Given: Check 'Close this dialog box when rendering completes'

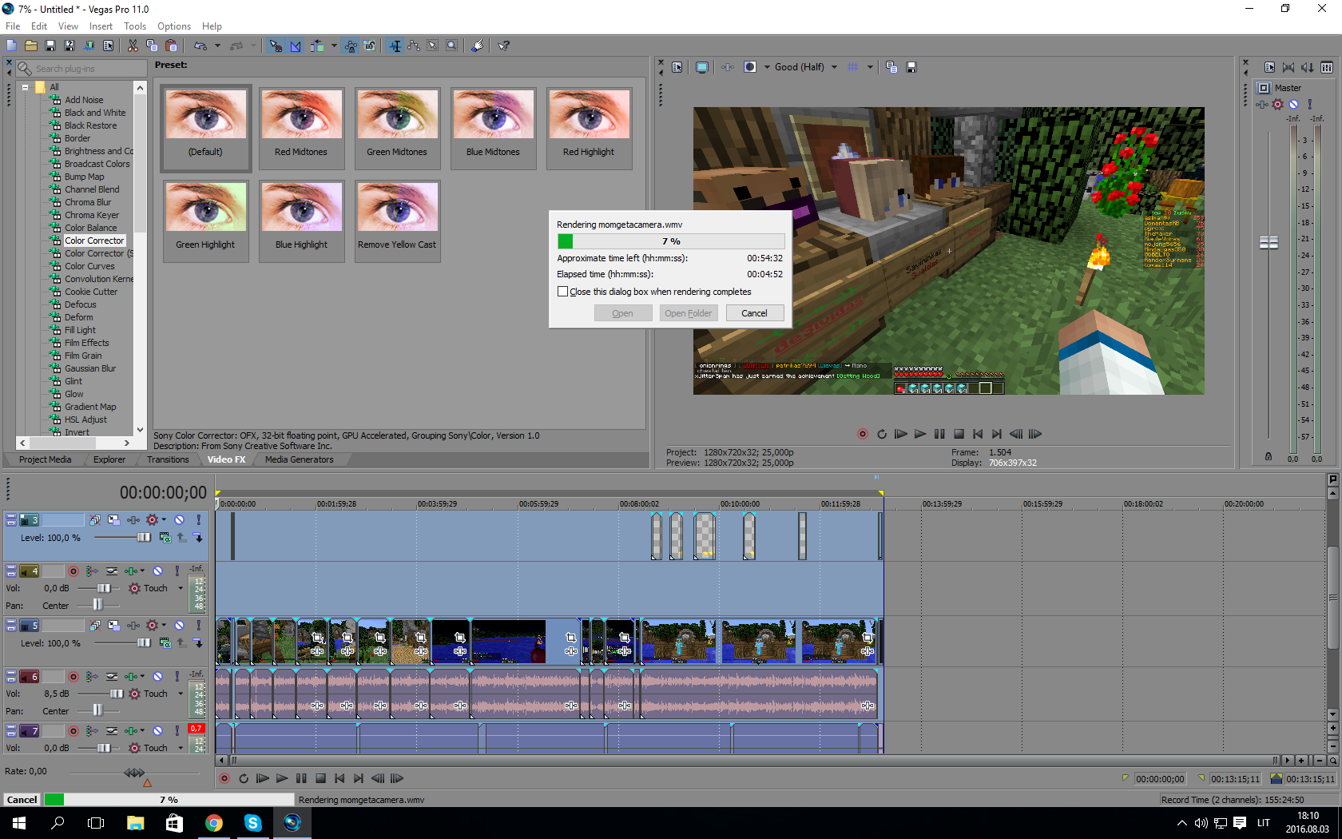Looking at the screenshot, I should tap(562, 292).
